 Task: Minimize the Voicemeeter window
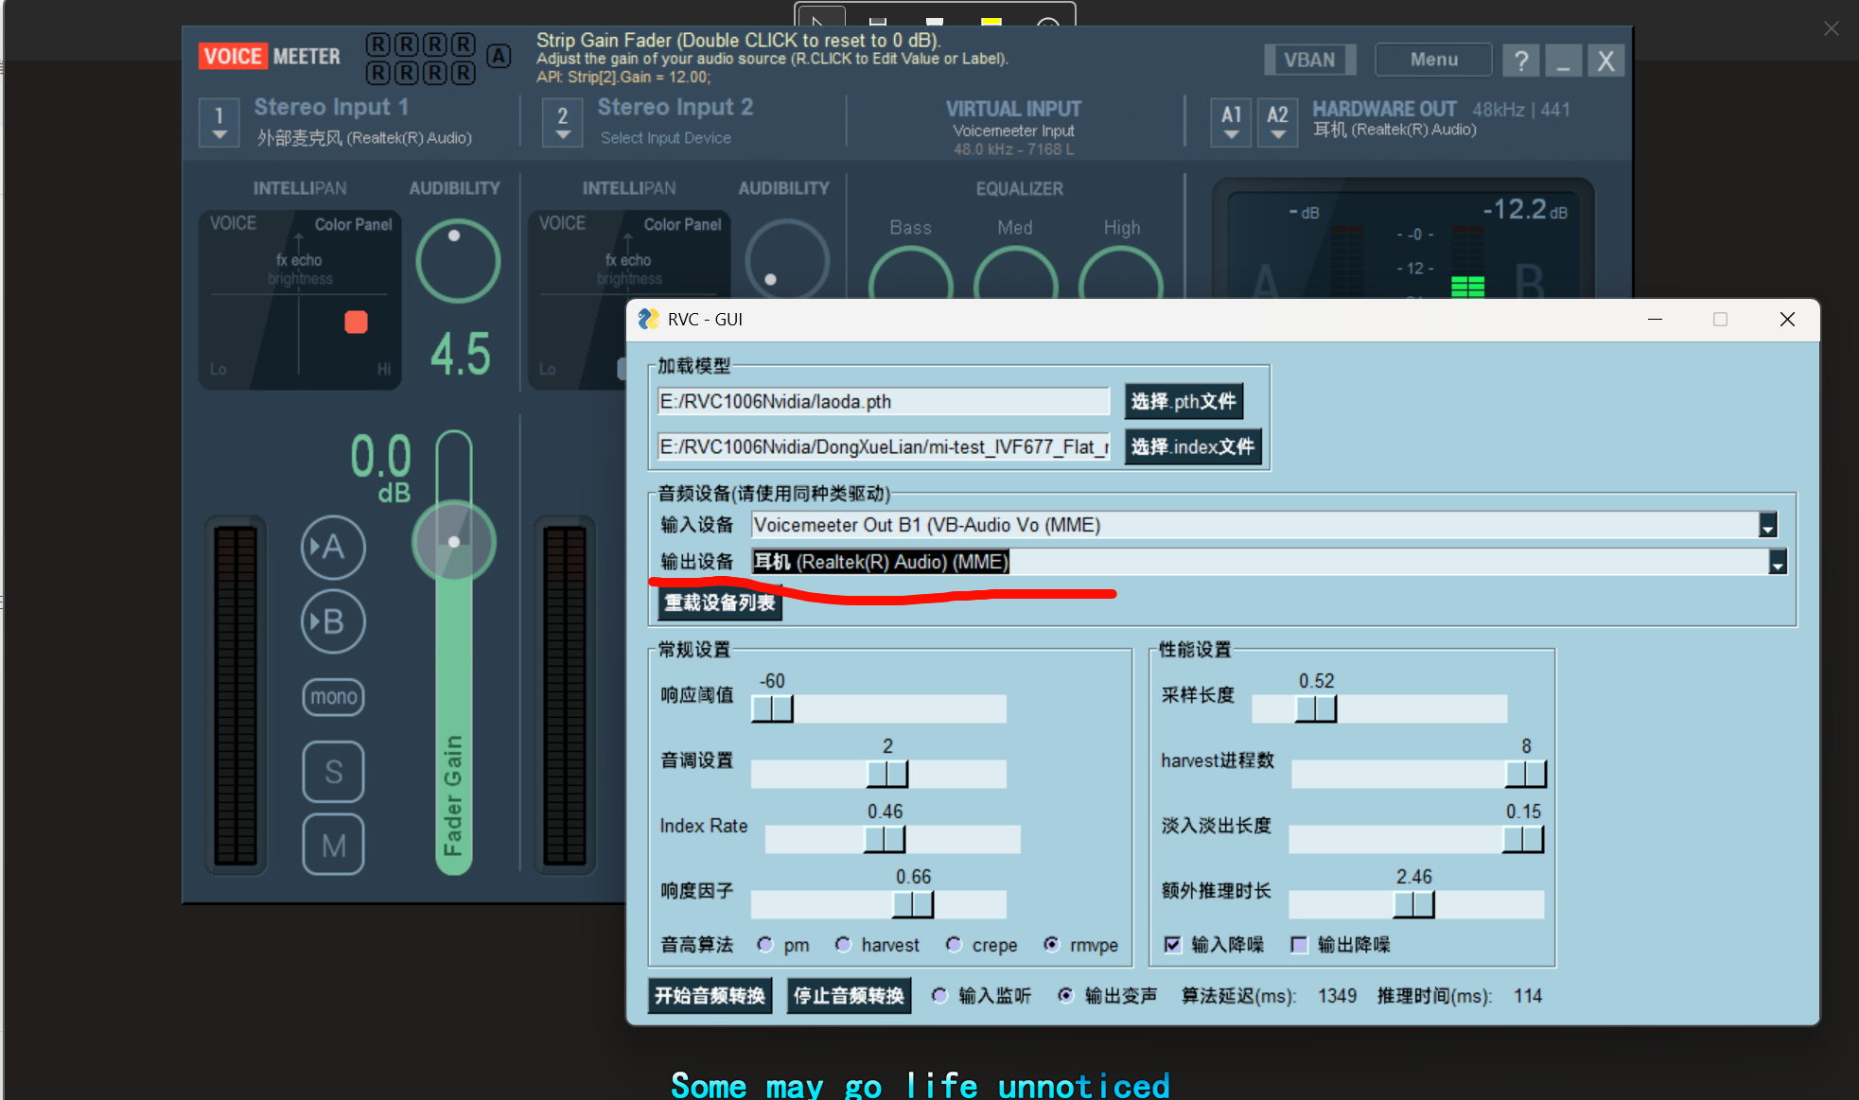click(1563, 61)
